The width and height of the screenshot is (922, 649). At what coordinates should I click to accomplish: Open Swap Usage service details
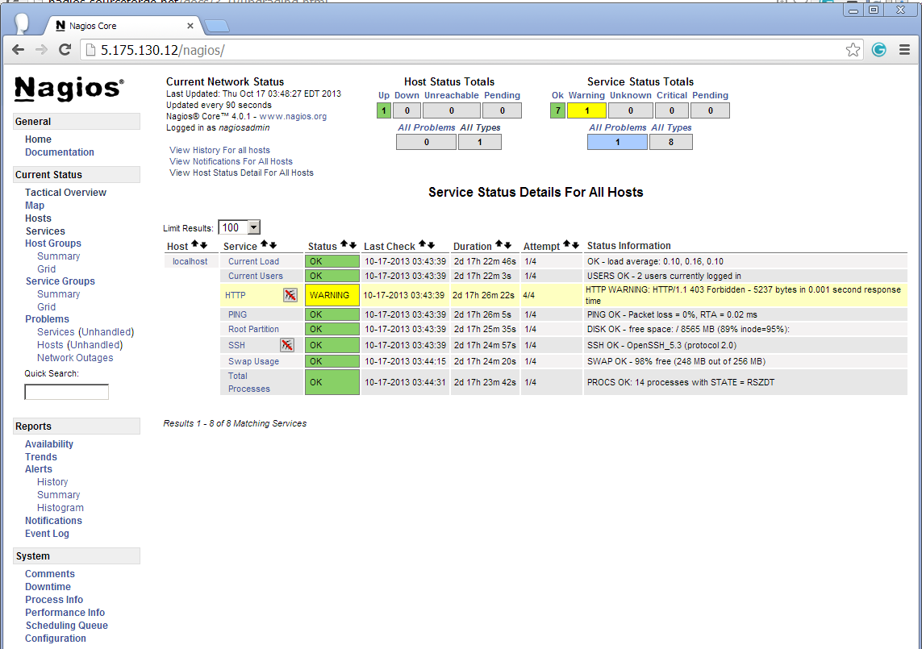click(x=253, y=361)
